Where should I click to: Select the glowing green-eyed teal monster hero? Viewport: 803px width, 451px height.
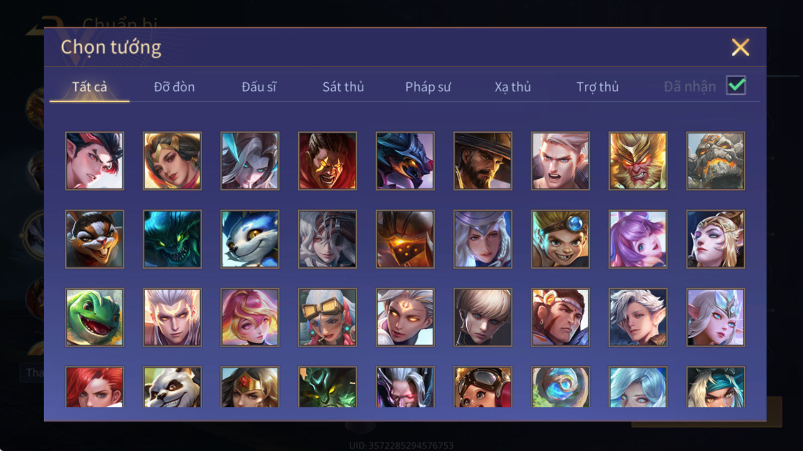click(172, 239)
